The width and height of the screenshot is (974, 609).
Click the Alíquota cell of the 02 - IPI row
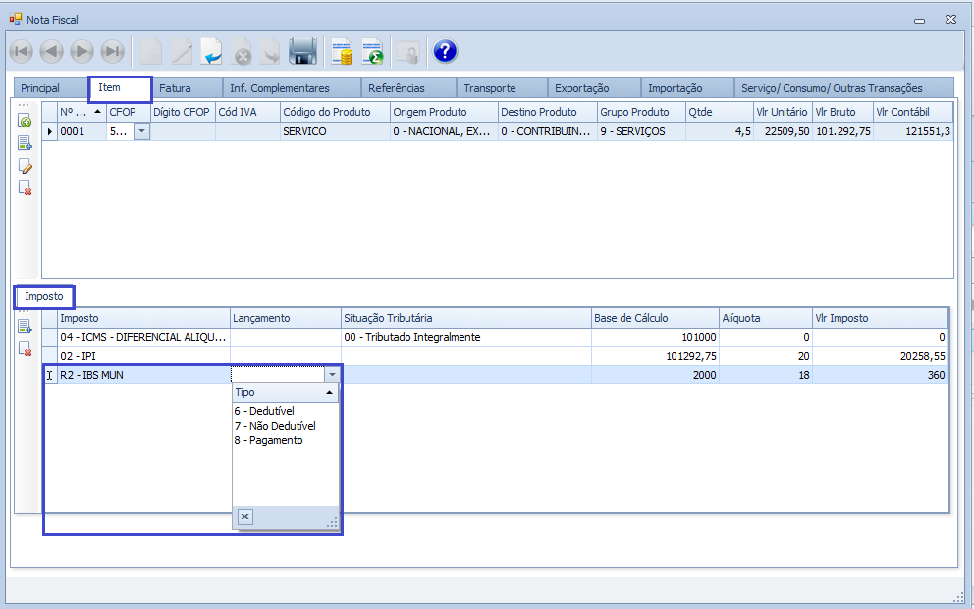[x=766, y=356]
